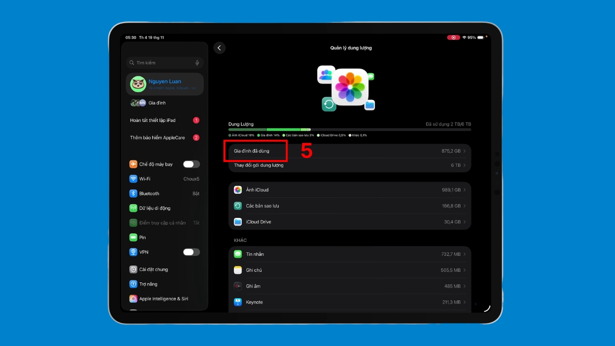Tap the Các bản sao lưu backup icon
615x346 pixels.
coord(238,206)
